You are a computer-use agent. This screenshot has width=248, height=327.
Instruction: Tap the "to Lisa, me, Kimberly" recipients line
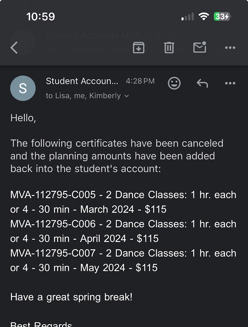[x=83, y=96]
